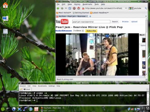Open RedorikKenzee channel link
The height and width of the screenshot is (112, 150).
click(x=63, y=31)
